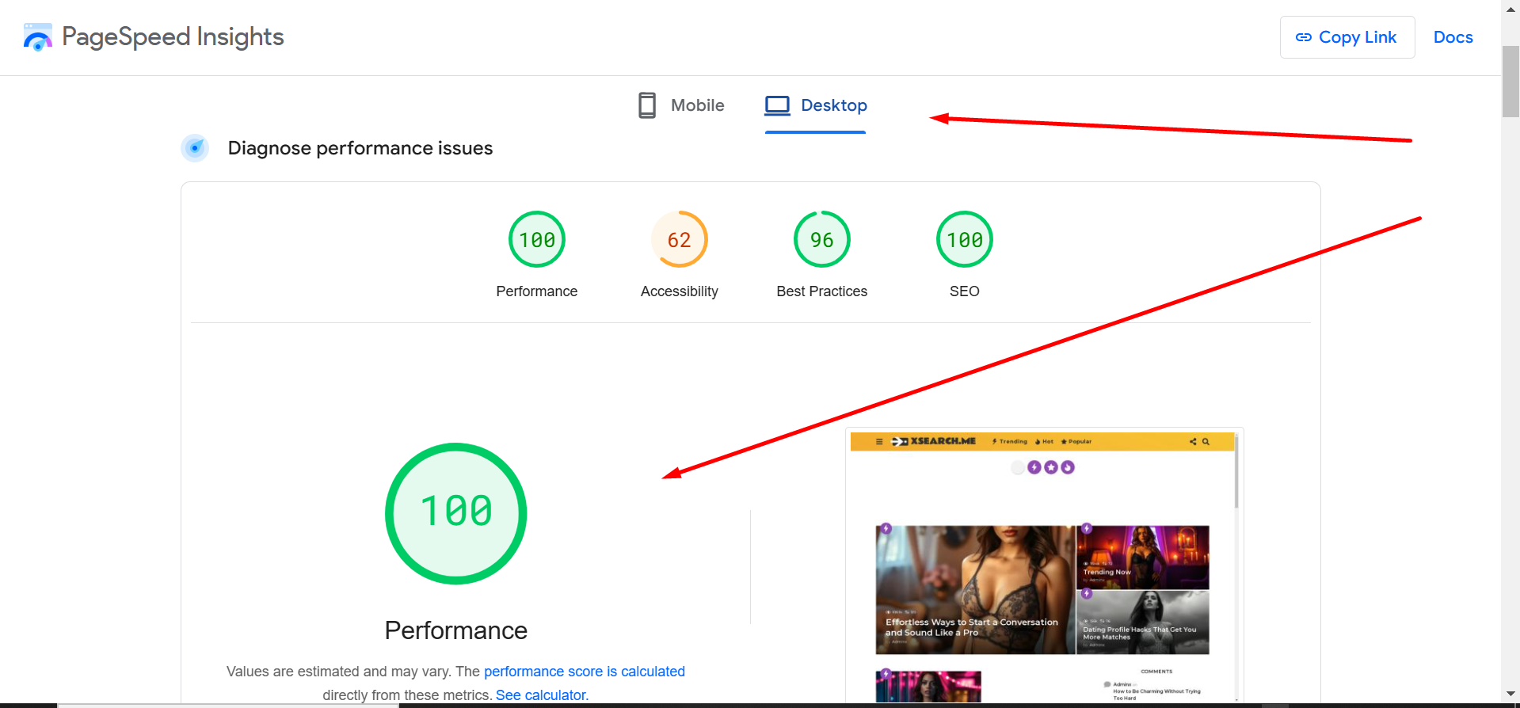Click the Diagnose performance issues heading

click(360, 148)
